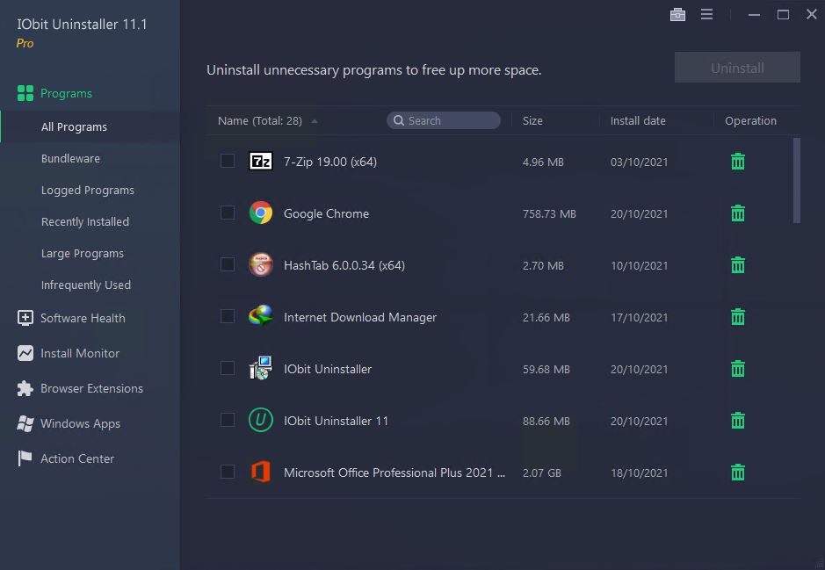Viewport: 825px width, 570px height.
Task: Click trash icon for 7-Zip 19.00
Action: [x=738, y=162]
